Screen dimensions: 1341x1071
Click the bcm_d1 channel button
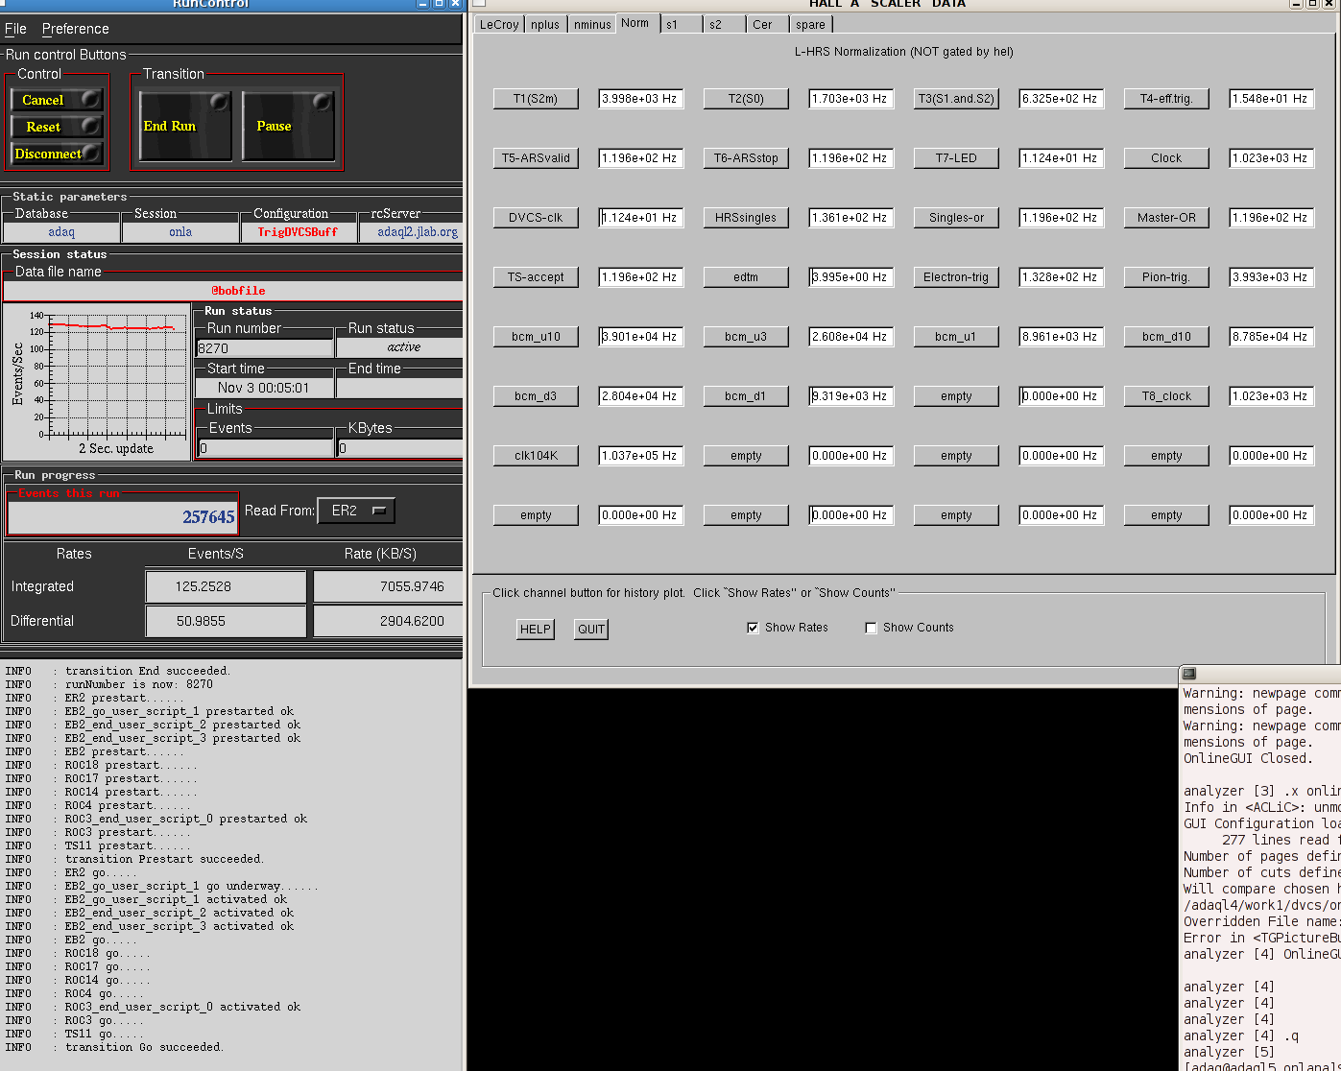pos(746,396)
